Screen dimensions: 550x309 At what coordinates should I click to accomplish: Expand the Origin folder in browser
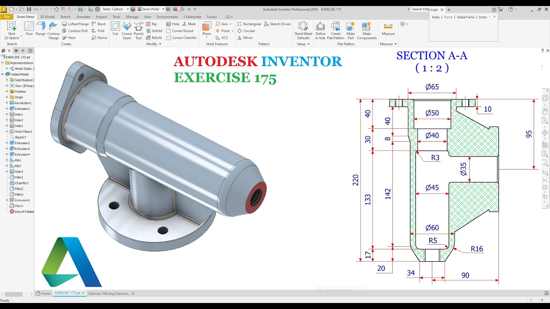(7, 97)
